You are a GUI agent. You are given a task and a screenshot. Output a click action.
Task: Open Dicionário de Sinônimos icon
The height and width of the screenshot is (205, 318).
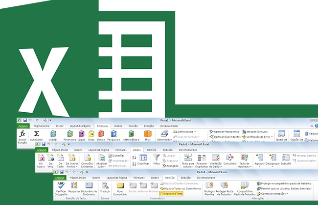(x=89, y=185)
